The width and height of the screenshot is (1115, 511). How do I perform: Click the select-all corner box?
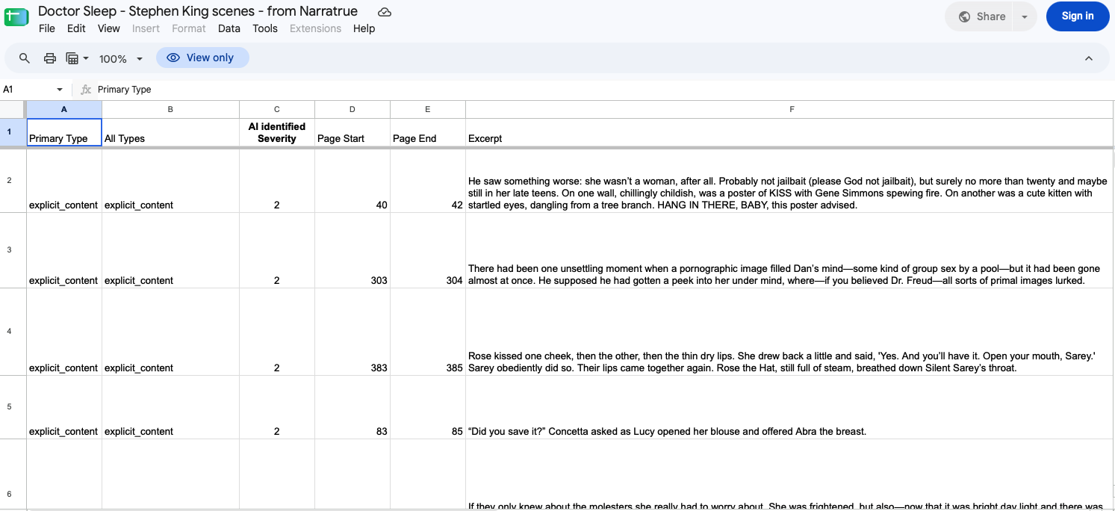tap(13, 109)
